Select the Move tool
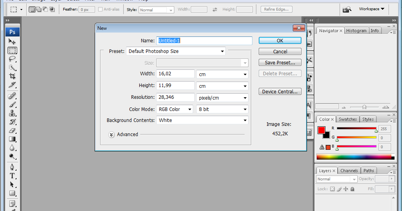 [12, 42]
